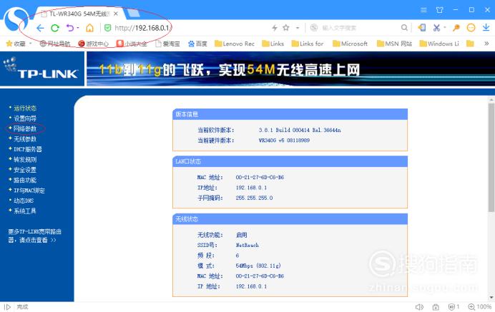Open the Windows Li bookmark folder

coord(439,44)
